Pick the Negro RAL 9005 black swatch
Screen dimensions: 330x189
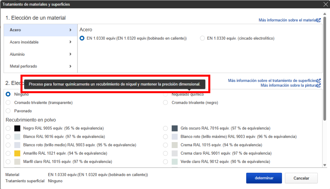18,128
